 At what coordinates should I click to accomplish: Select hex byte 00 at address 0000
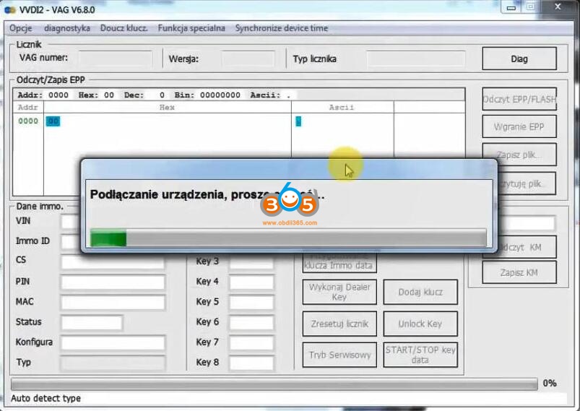tap(53, 121)
